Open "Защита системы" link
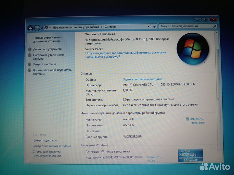Image resolution: width=234 pixels, height=175 pixels. coord(44,64)
